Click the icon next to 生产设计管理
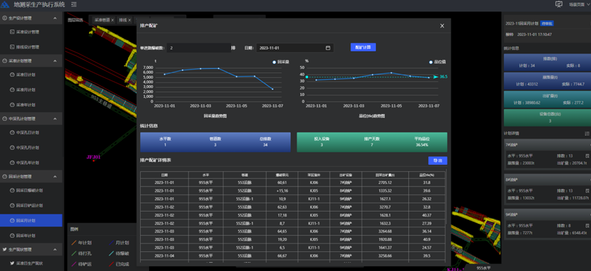 coord(5,18)
